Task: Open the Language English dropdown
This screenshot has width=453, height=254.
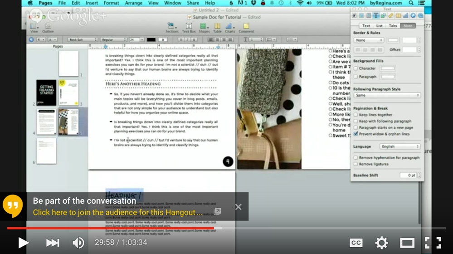Action: (400, 147)
